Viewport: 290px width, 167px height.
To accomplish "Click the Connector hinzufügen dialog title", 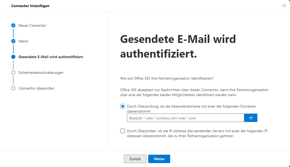I will 30,6.
